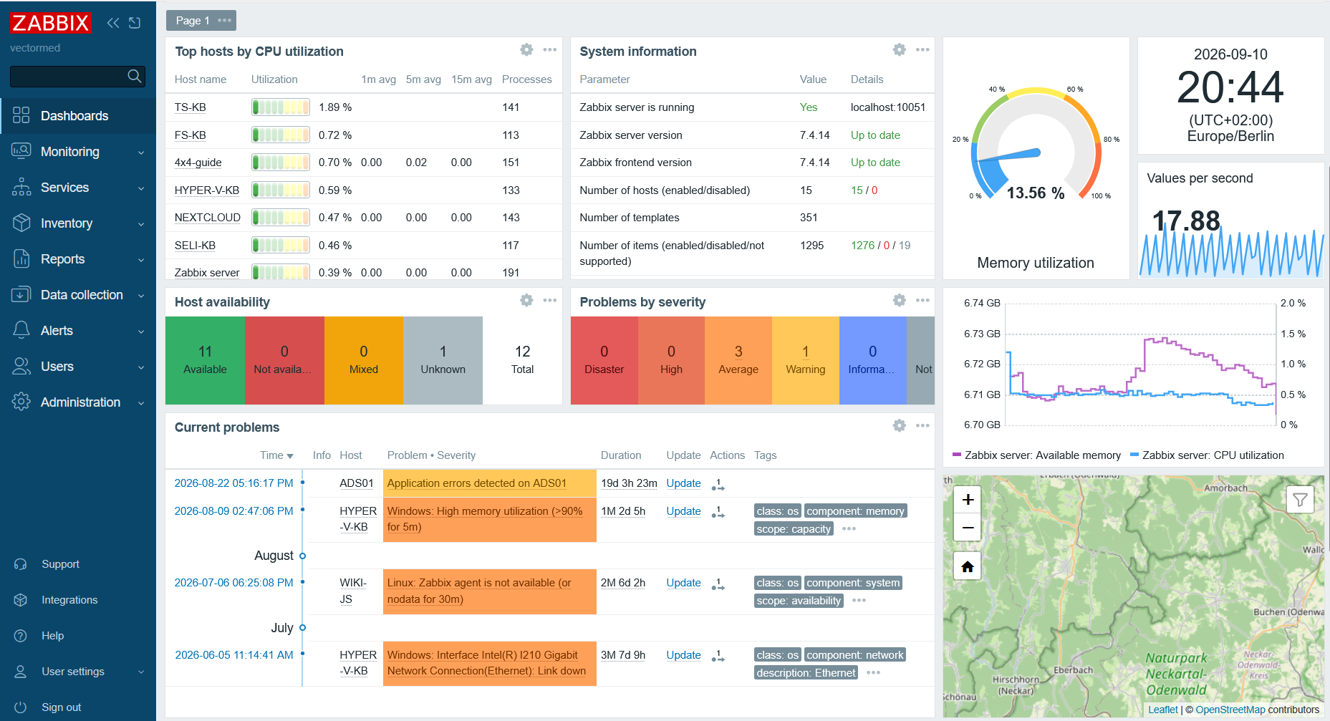Image resolution: width=1330 pixels, height=721 pixels.
Task: Open the map filter icon
Action: [1300, 500]
